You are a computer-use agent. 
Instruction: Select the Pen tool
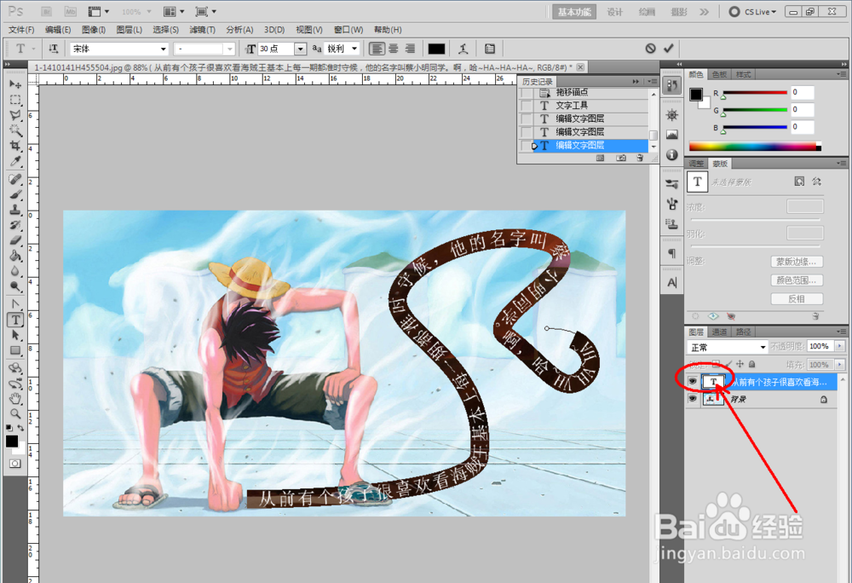pyautogui.click(x=15, y=304)
